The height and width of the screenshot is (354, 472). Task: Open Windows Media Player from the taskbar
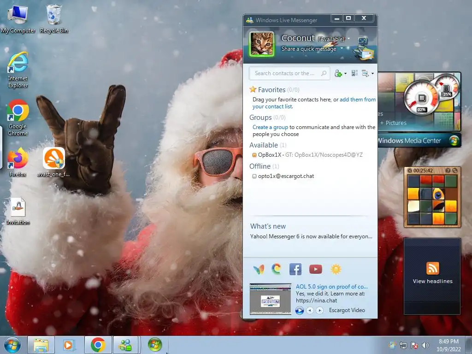click(68, 345)
